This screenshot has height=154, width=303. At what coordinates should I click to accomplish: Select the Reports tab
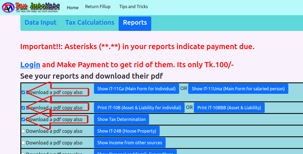point(135,23)
